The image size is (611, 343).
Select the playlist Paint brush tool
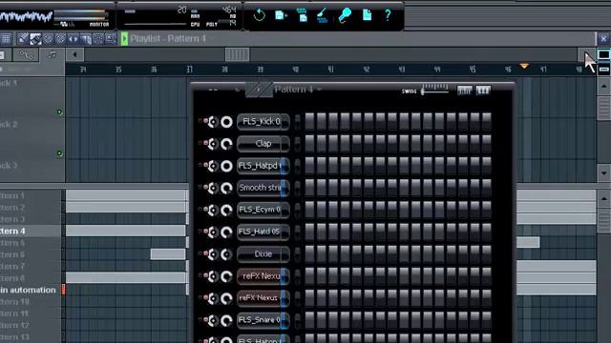click(35, 38)
